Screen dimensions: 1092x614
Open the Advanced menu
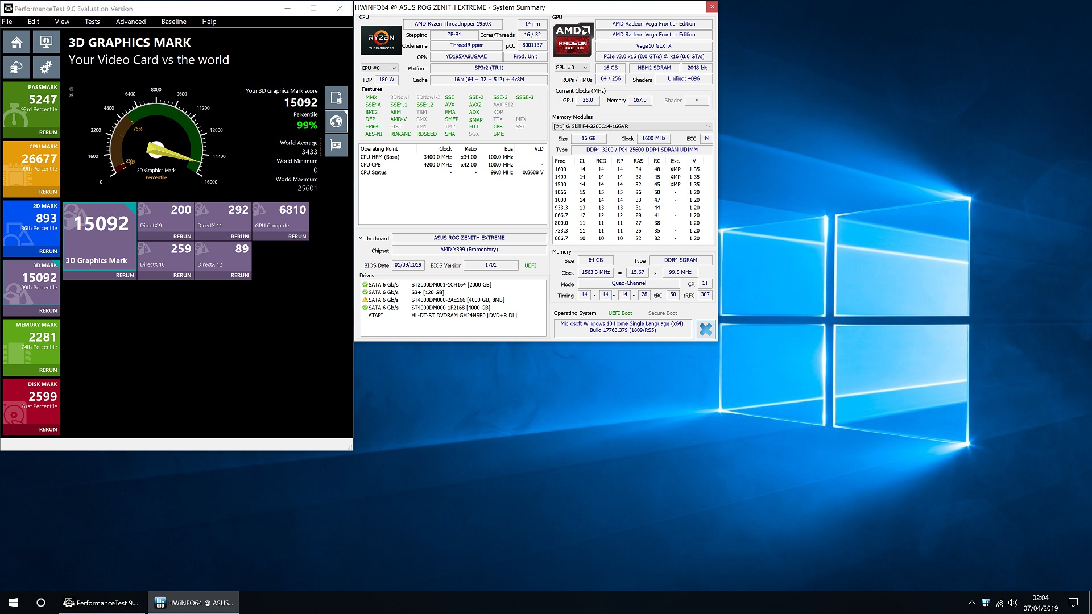point(131,22)
